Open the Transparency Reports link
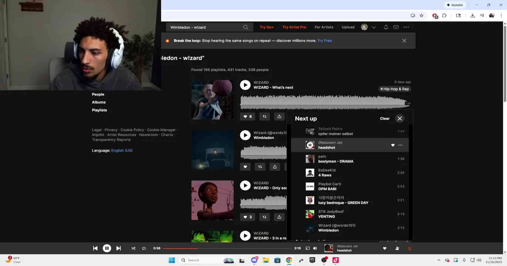This screenshot has width=507, height=266. point(111,140)
